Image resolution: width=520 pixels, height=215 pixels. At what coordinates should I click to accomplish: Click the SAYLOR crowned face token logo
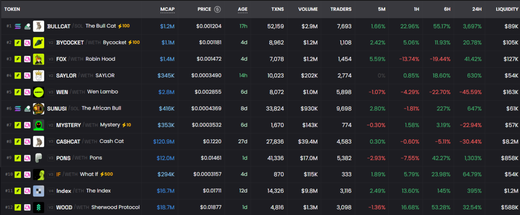click(39, 75)
